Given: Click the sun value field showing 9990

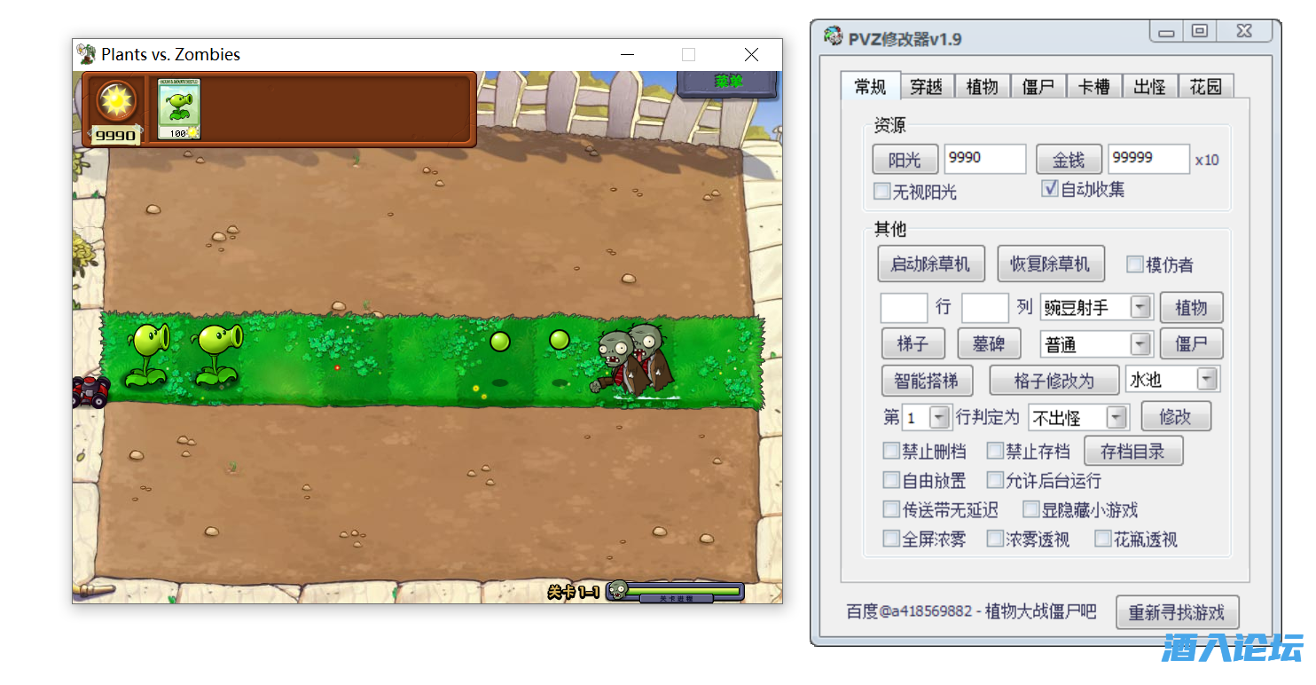Looking at the screenshot, I should 984,159.
